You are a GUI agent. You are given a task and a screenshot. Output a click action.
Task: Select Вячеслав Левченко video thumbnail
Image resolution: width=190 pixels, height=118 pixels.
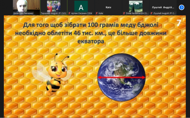26,7
